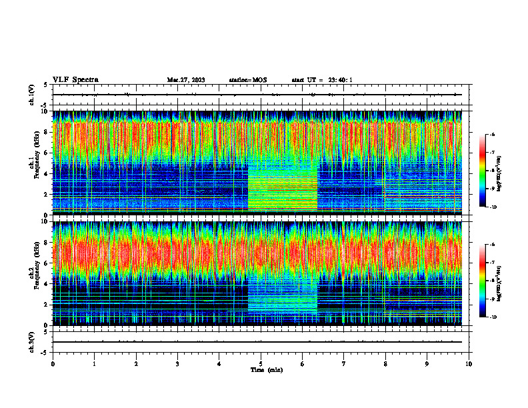Click the "-10" label on ch.1 color bar
This screenshot has width=528, height=408.
click(493, 207)
